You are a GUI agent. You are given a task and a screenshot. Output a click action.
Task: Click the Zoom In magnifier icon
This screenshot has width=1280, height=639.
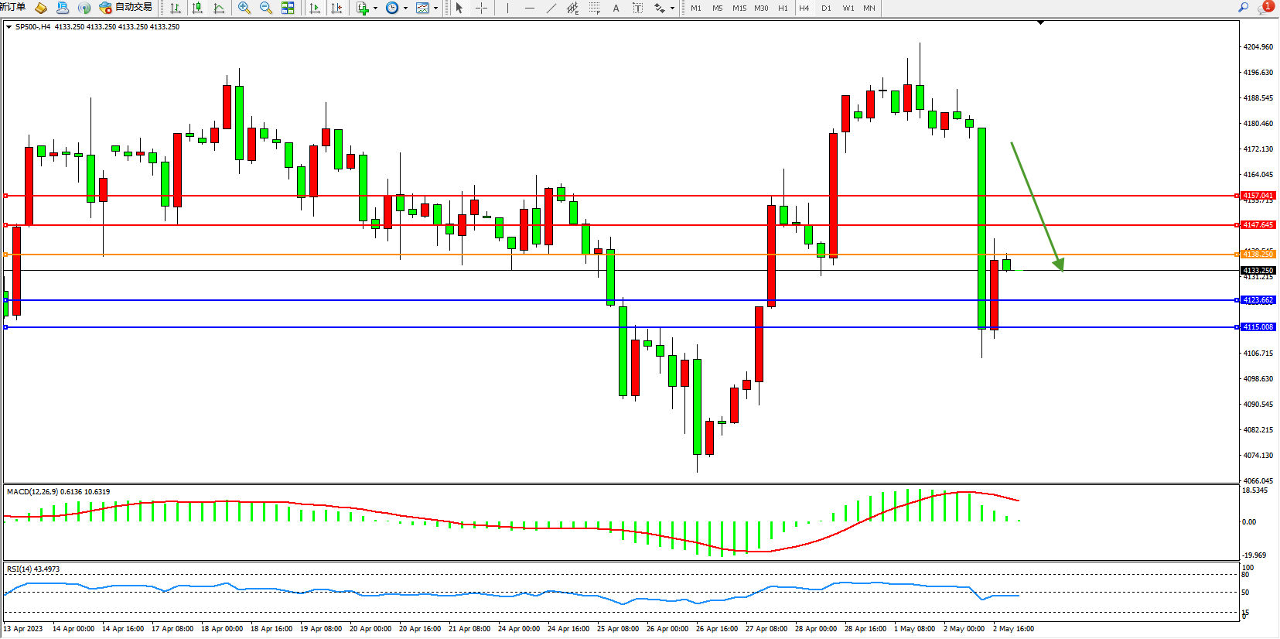(244, 8)
